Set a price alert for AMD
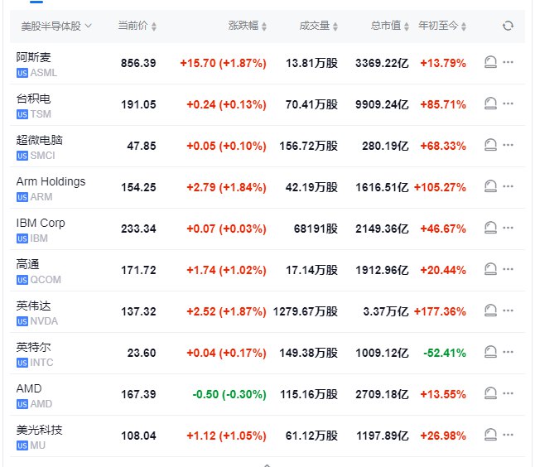The image size is (535, 467). tap(490, 393)
